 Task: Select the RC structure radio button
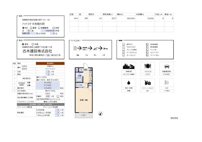(x=23, y=28)
